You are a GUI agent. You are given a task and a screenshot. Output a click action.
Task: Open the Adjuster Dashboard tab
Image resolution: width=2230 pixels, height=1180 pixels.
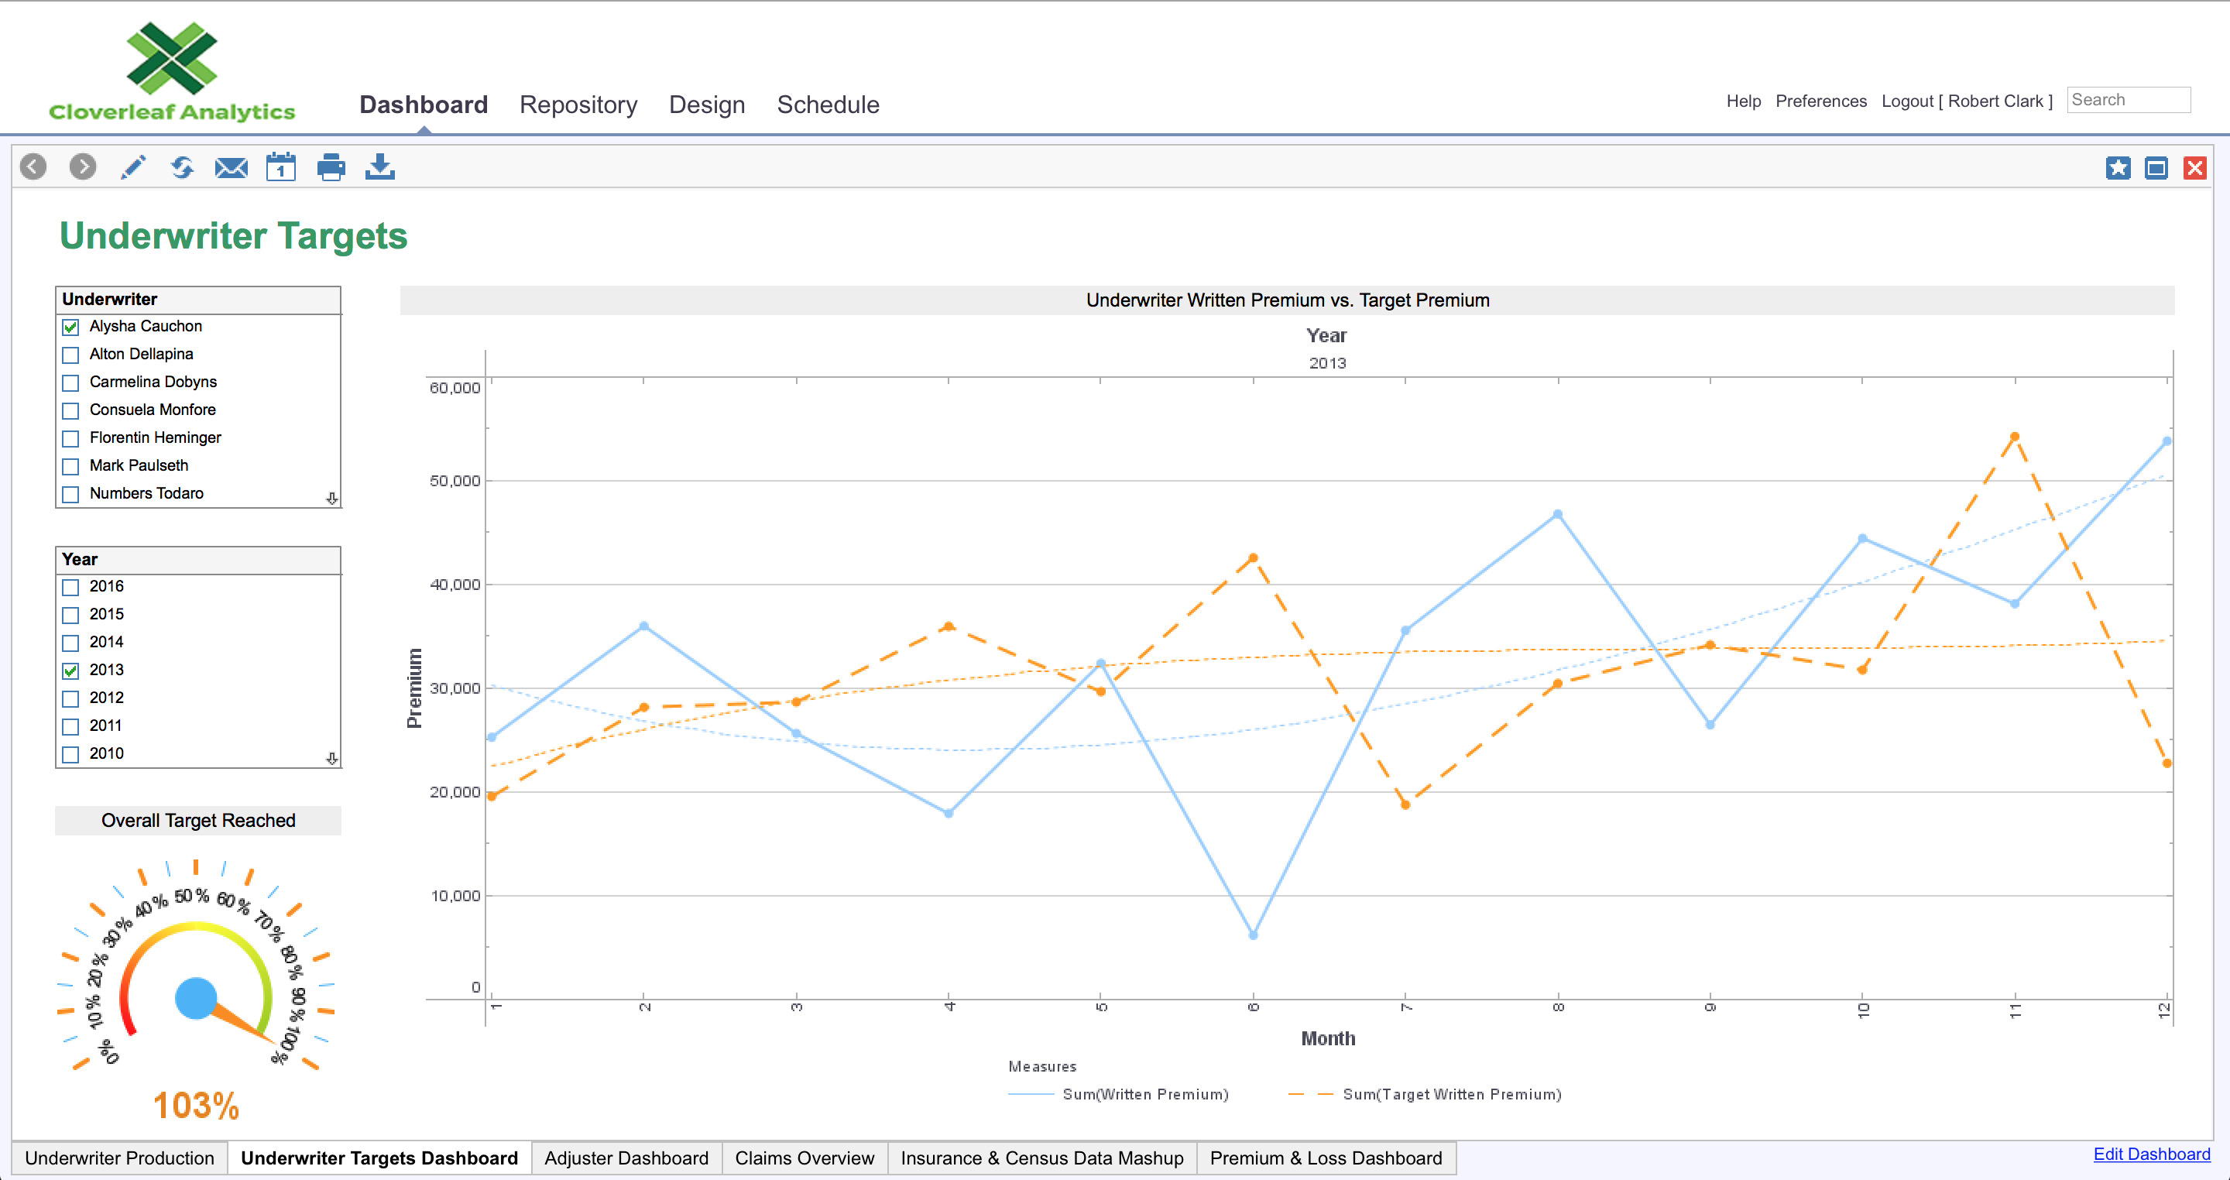626,1158
